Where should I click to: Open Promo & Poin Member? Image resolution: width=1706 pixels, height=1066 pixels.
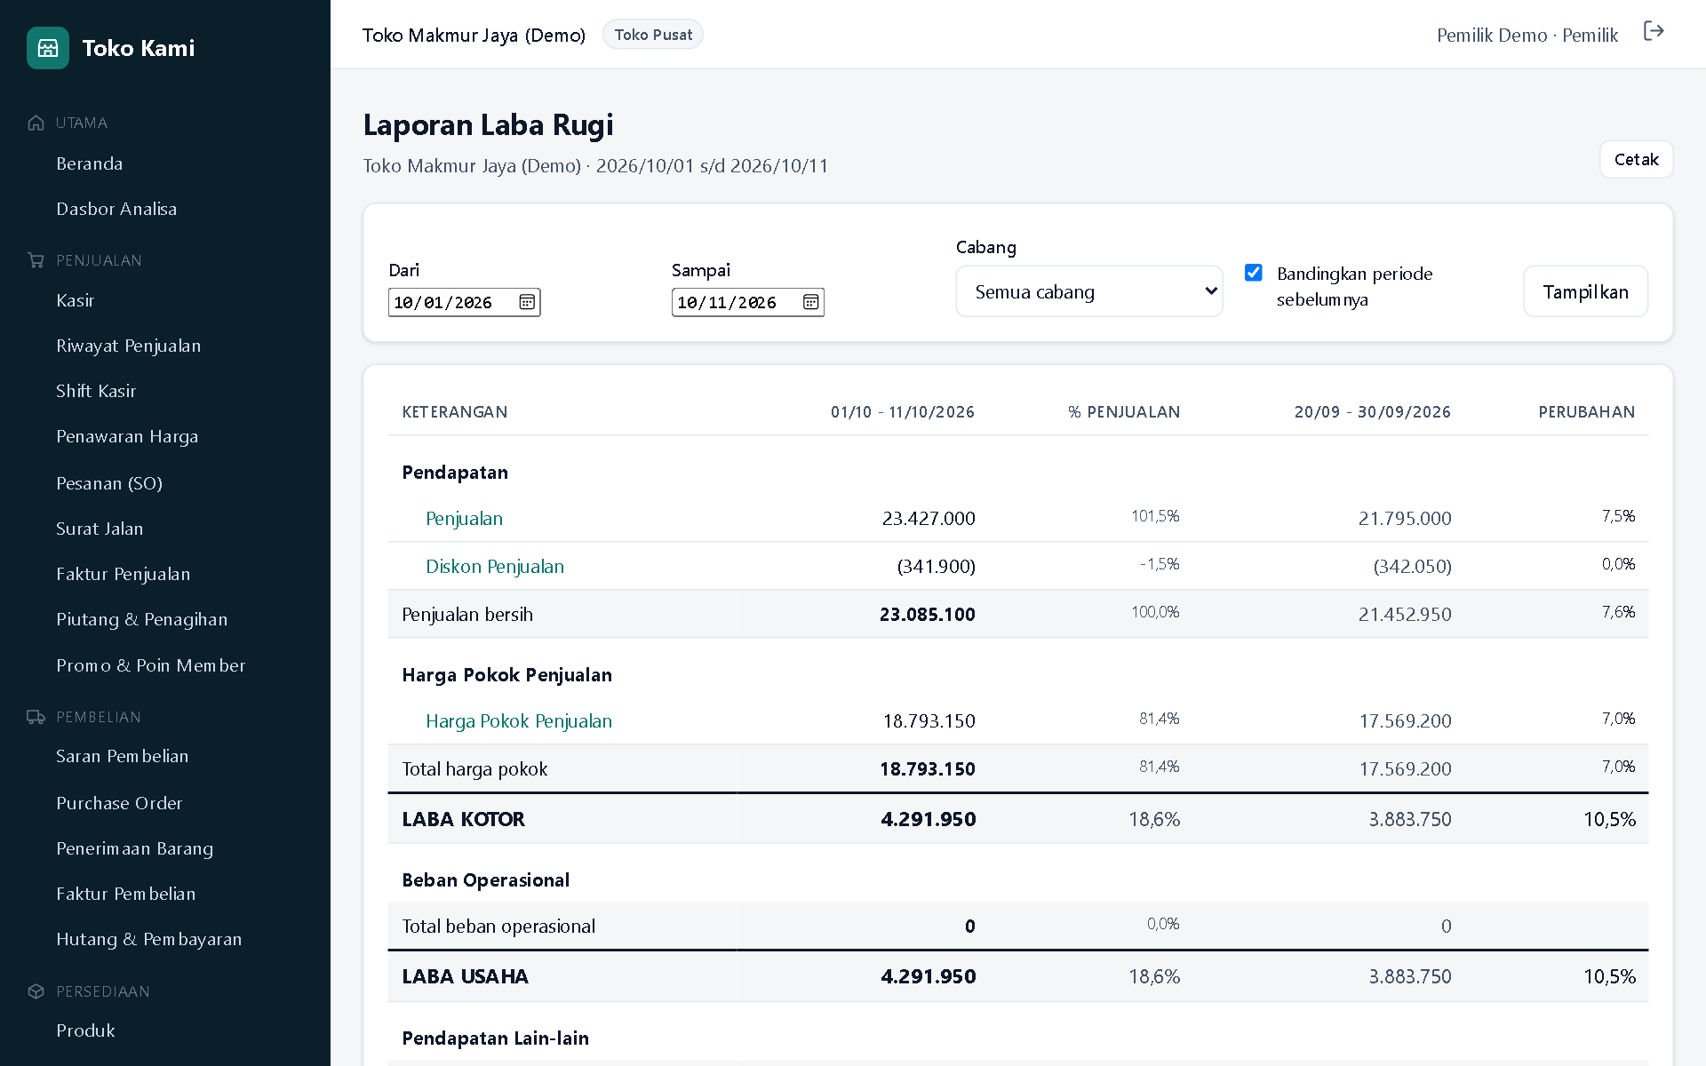point(151,665)
